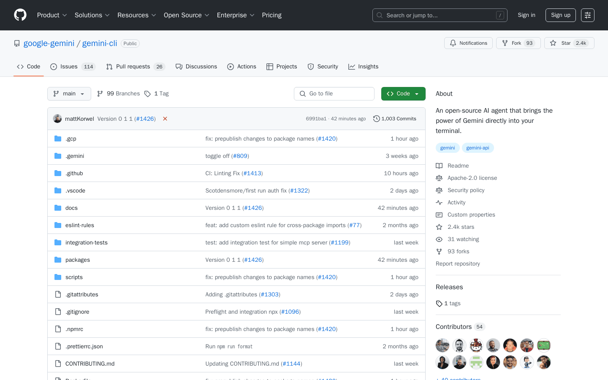
Task: Open the Readme via the book icon
Action: pyautogui.click(x=439, y=166)
